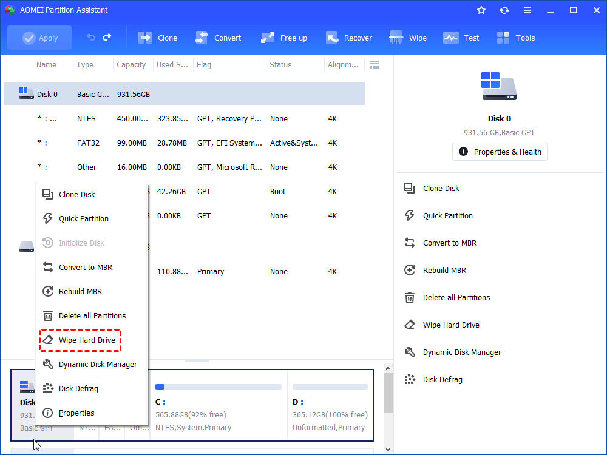Open the Convert tool in toolbar

click(218, 38)
